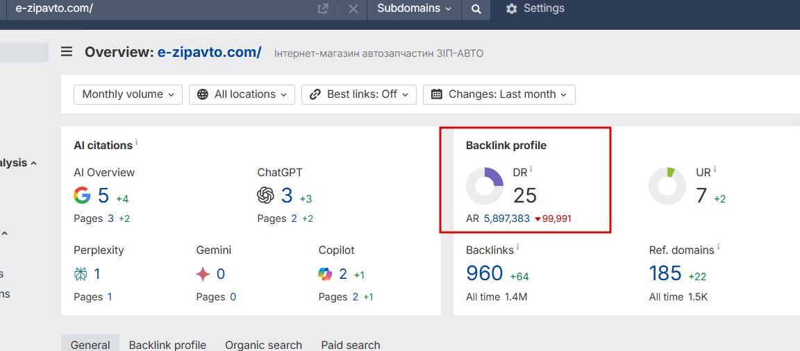Click the Ref. domains info icon
The height and width of the screenshot is (351, 800).
point(719,247)
